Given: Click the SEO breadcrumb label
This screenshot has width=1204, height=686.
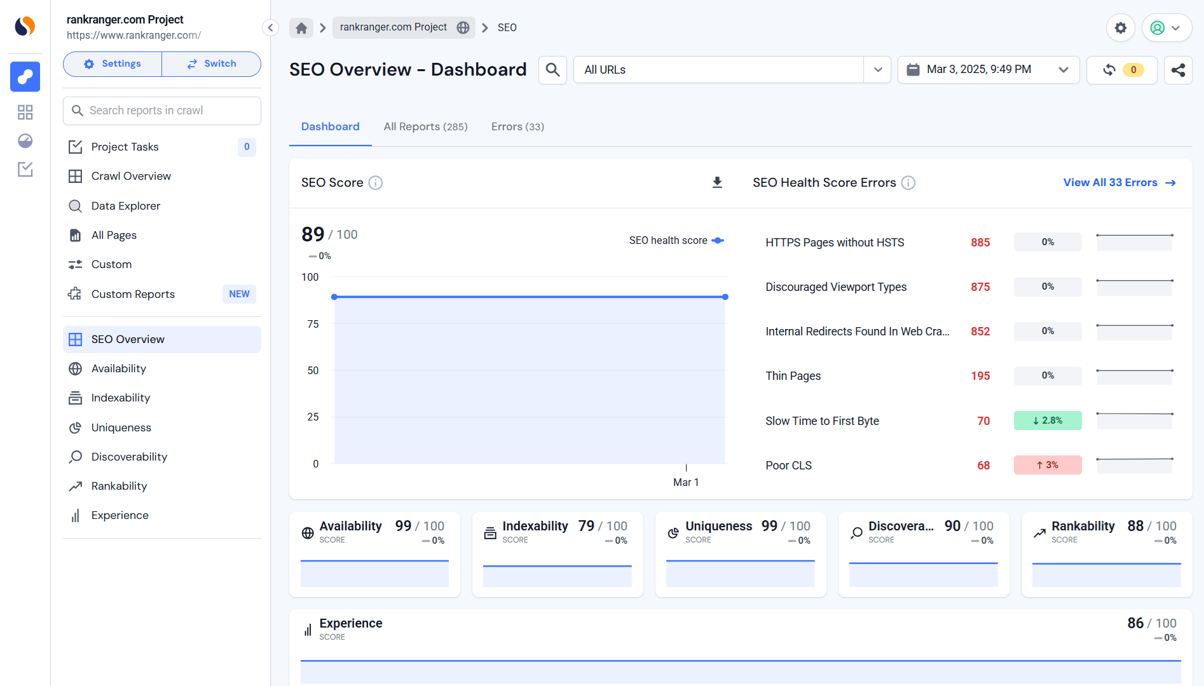Looking at the screenshot, I should click(507, 27).
